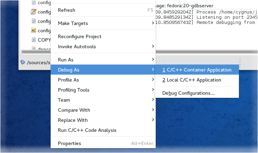
Task: Select the AC autoconf config file icon
Action: tap(34, 31)
